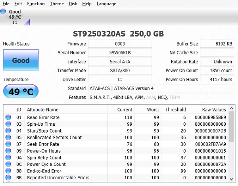Click the Current column header

[x=121, y=109]
